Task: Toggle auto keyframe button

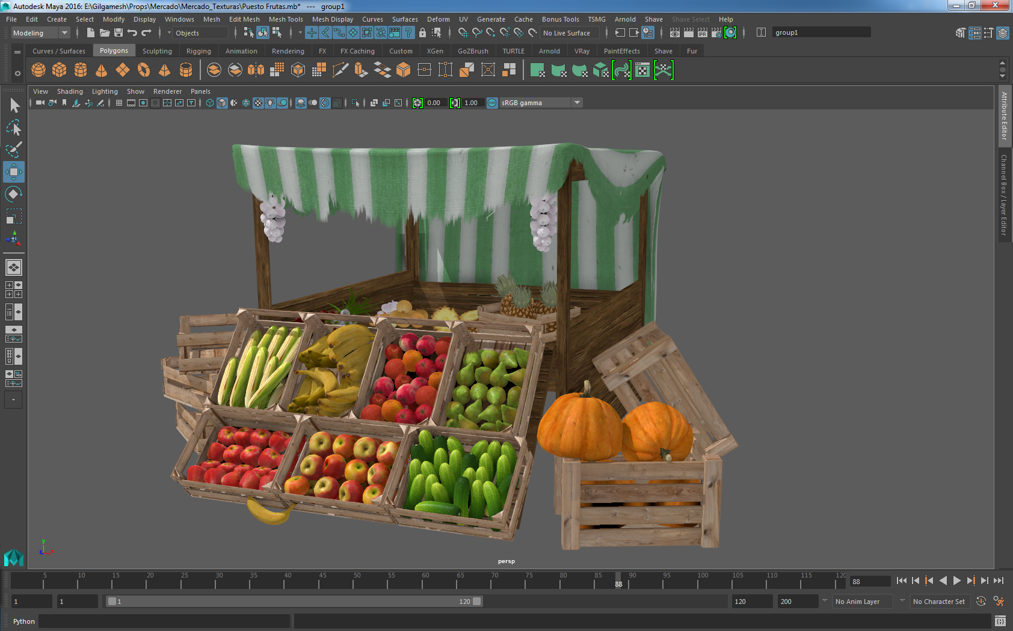Action: tap(981, 602)
